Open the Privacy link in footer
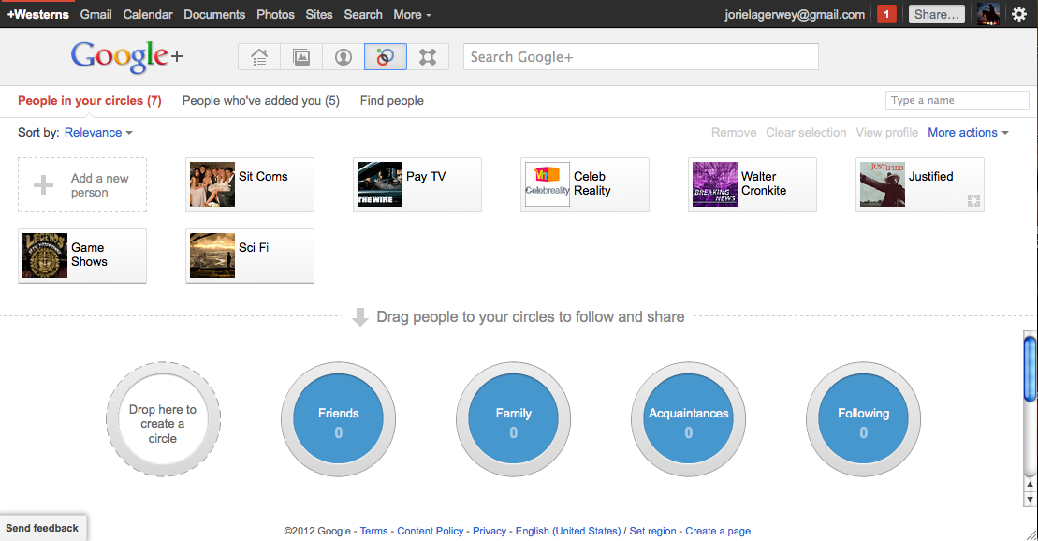 click(490, 531)
